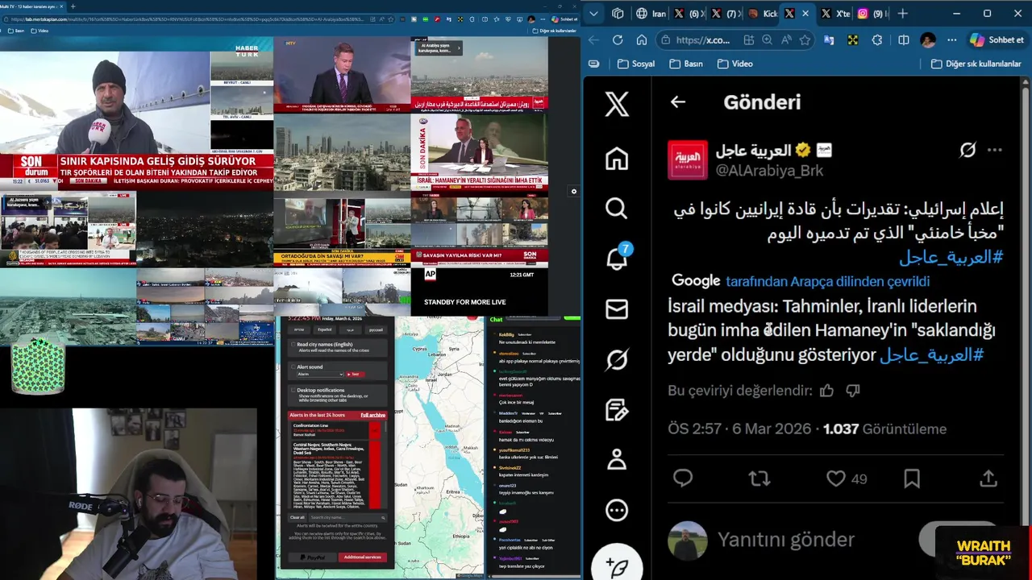The height and width of the screenshot is (580, 1032).
Task: Toggle split screen in right browser
Action: click(x=903, y=39)
